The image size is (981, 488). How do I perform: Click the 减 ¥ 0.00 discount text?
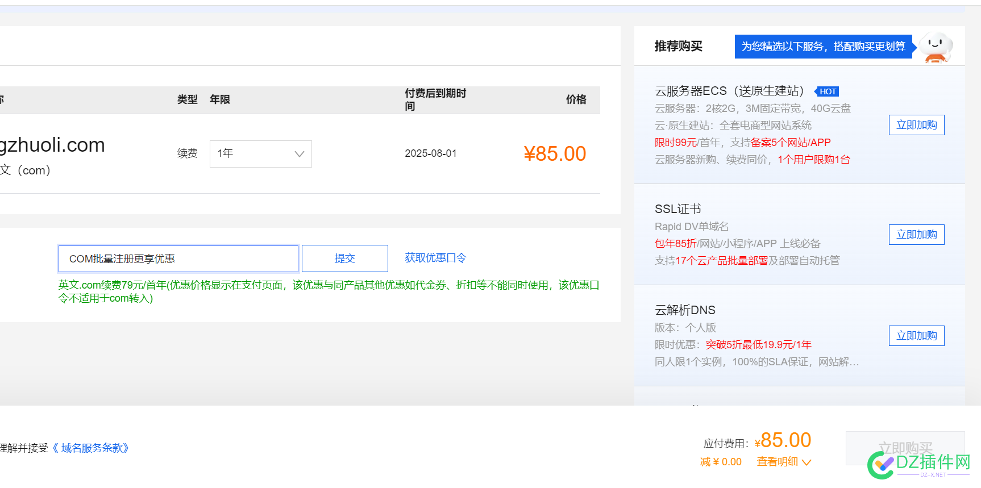(x=721, y=462)
